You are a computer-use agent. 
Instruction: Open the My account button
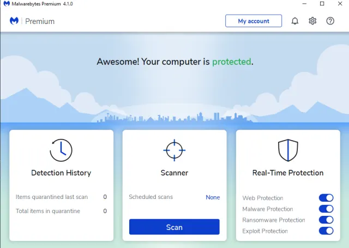tap(254, 21)
